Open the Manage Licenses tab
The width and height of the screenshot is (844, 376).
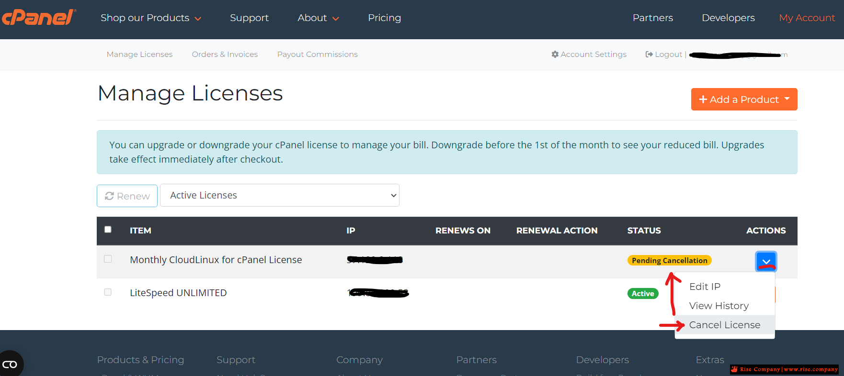139,54
